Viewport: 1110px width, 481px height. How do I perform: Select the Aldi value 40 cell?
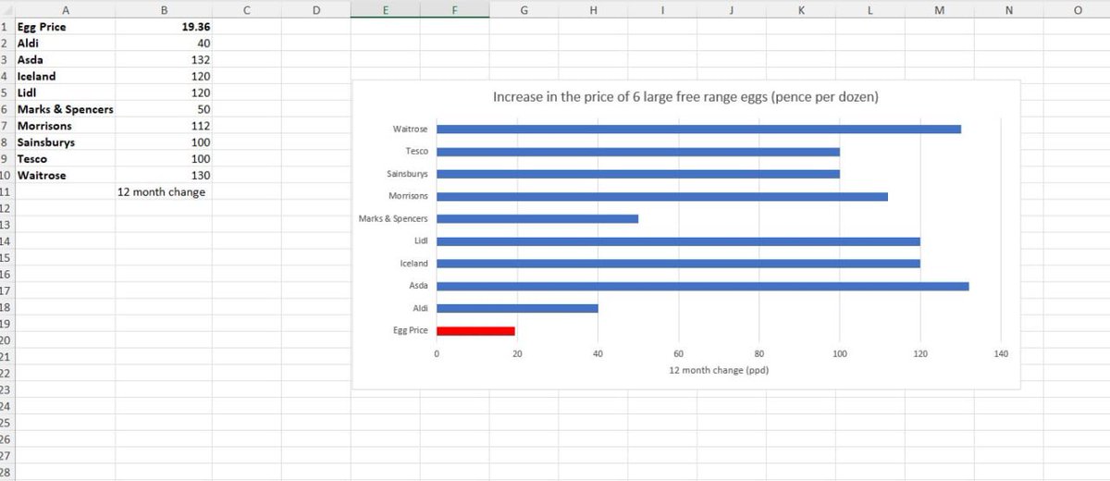click(164, 43)
